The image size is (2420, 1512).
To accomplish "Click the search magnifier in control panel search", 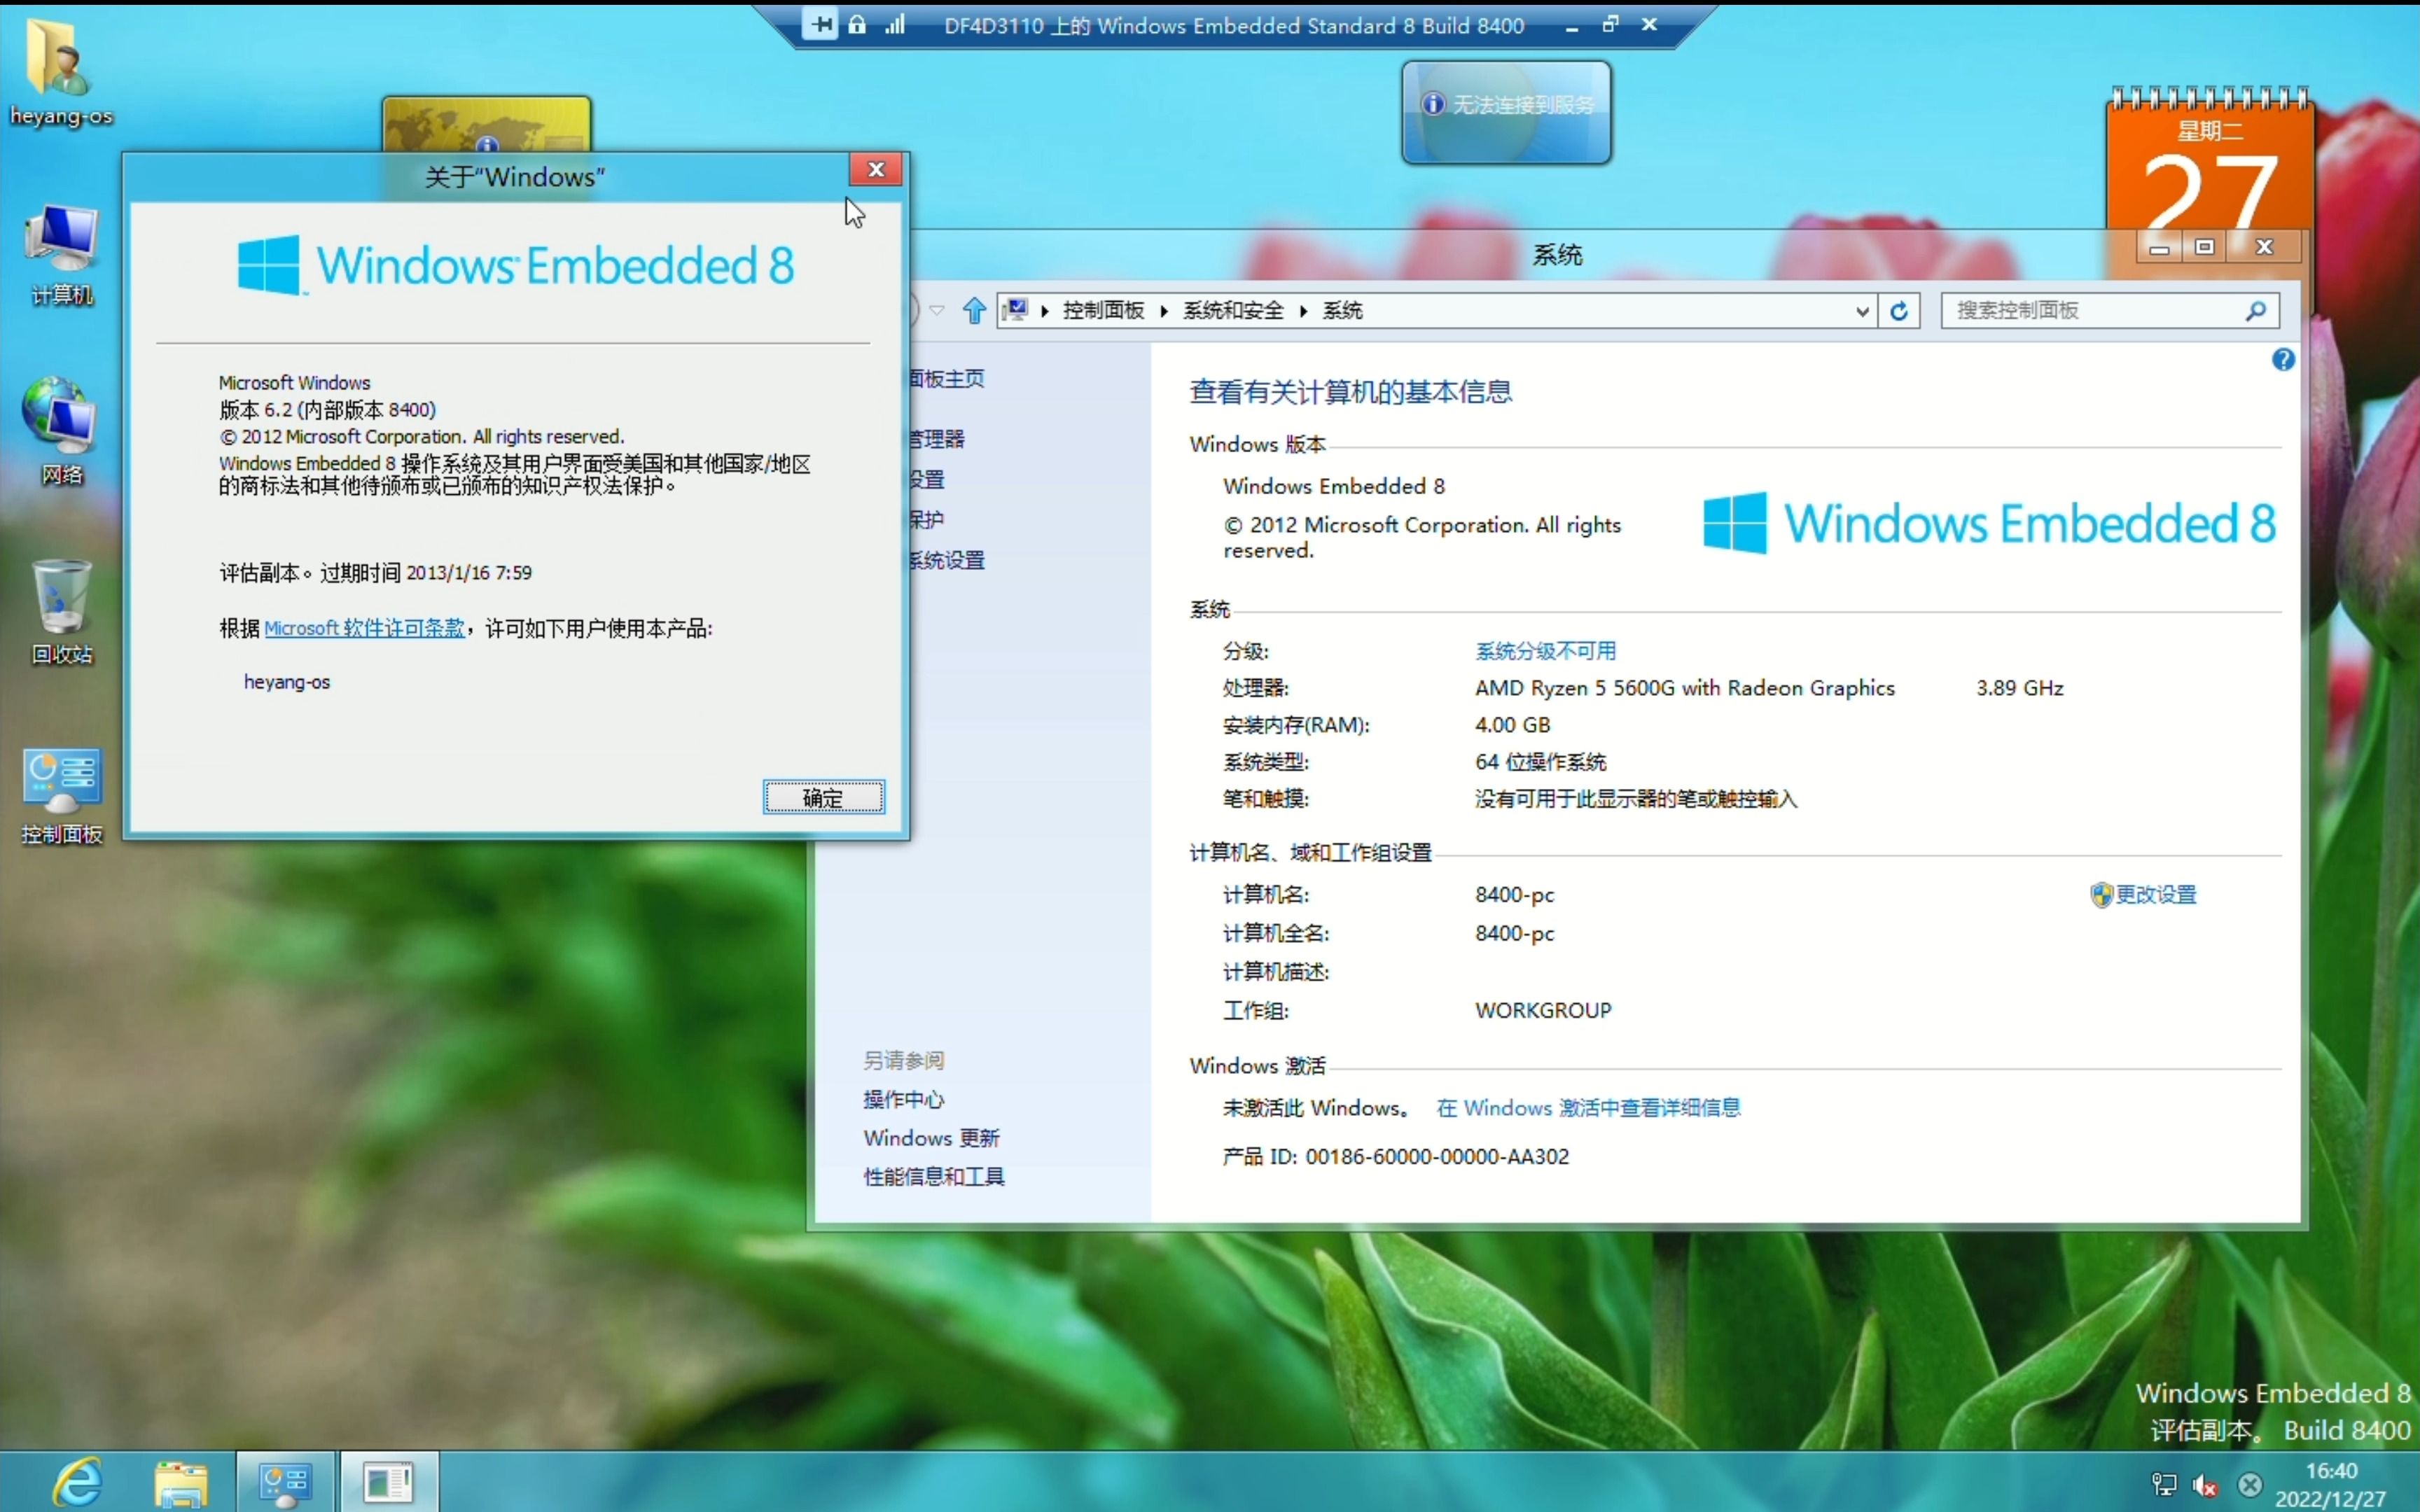I will (2255, 311).
